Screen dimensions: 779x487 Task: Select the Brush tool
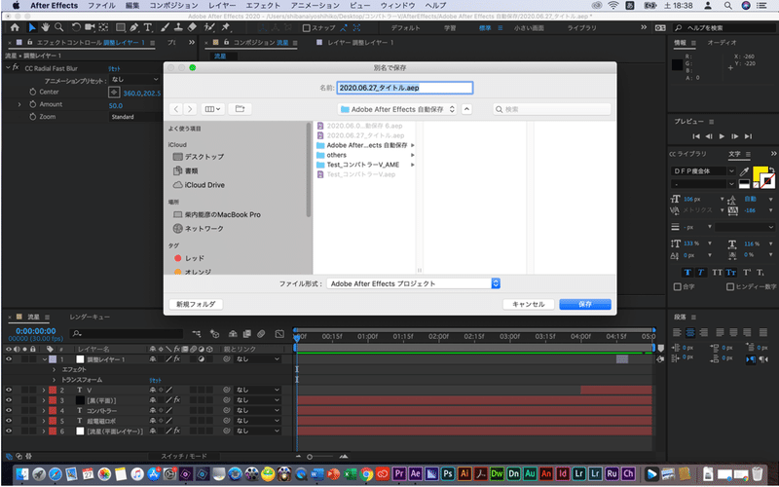166,28
